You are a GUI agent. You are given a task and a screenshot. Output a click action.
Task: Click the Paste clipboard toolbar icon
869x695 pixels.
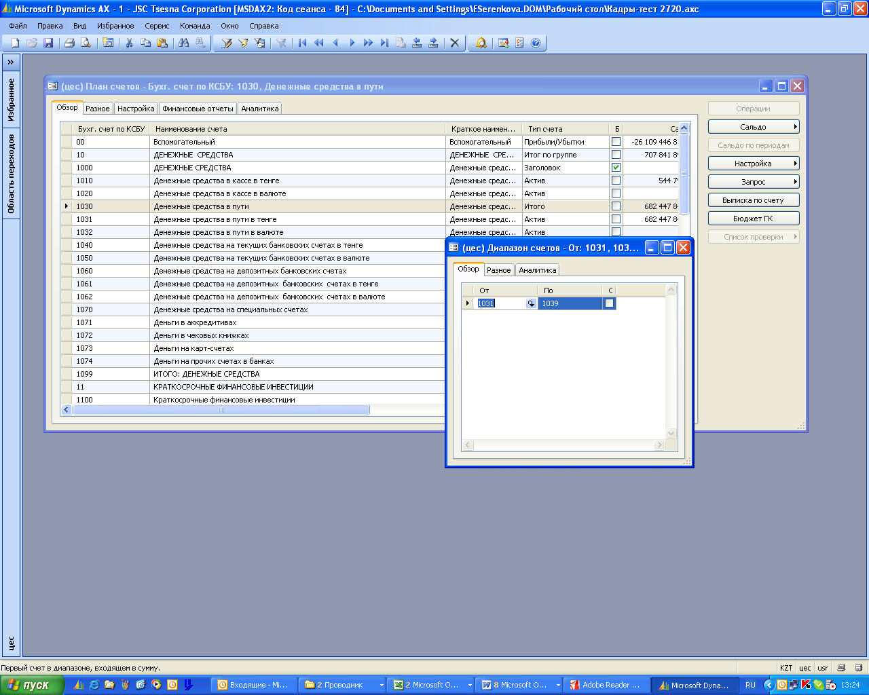(x=162, y=43)
